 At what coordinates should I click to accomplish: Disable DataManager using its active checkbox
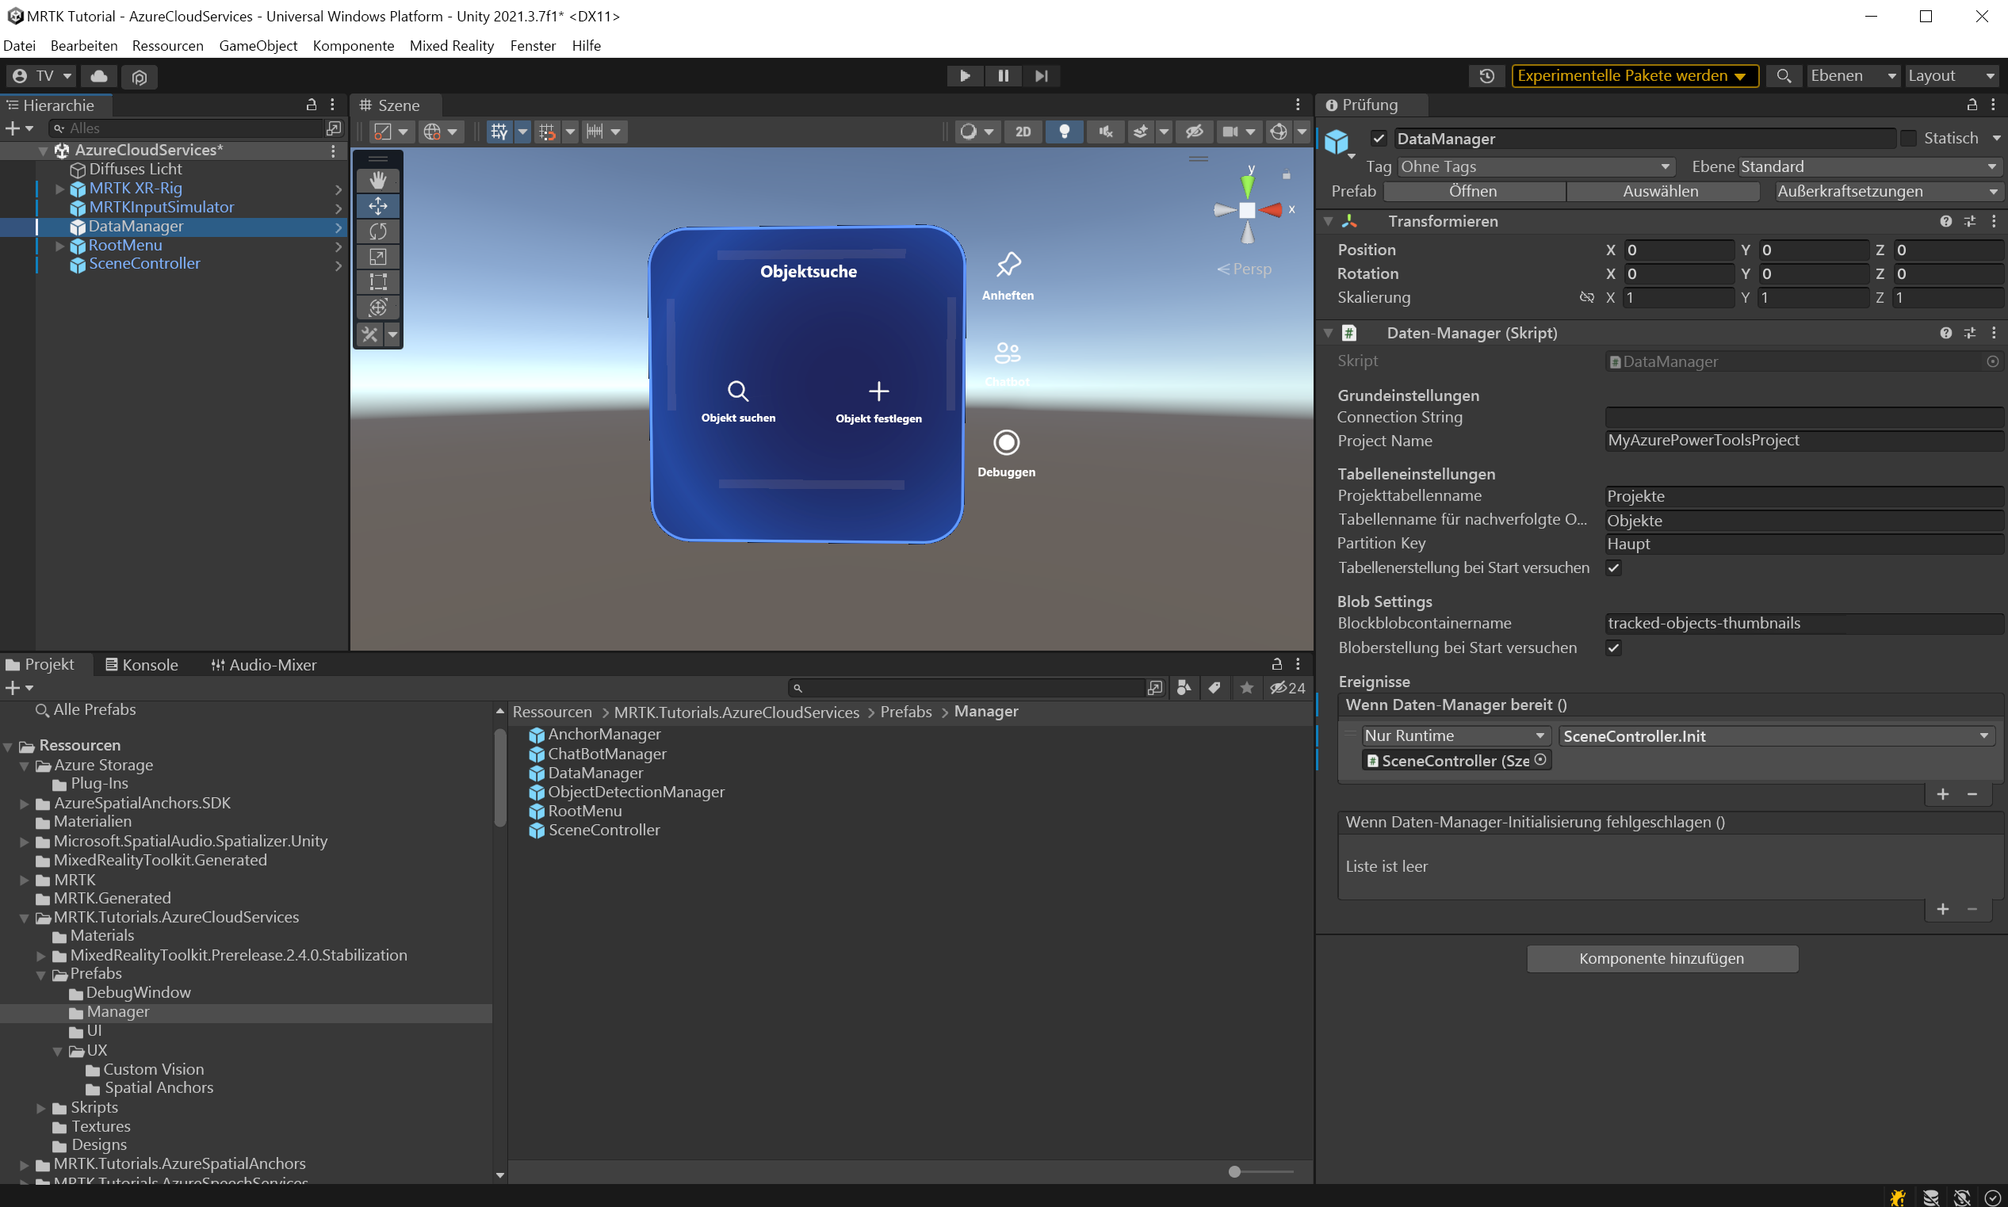coord(1378,138)
